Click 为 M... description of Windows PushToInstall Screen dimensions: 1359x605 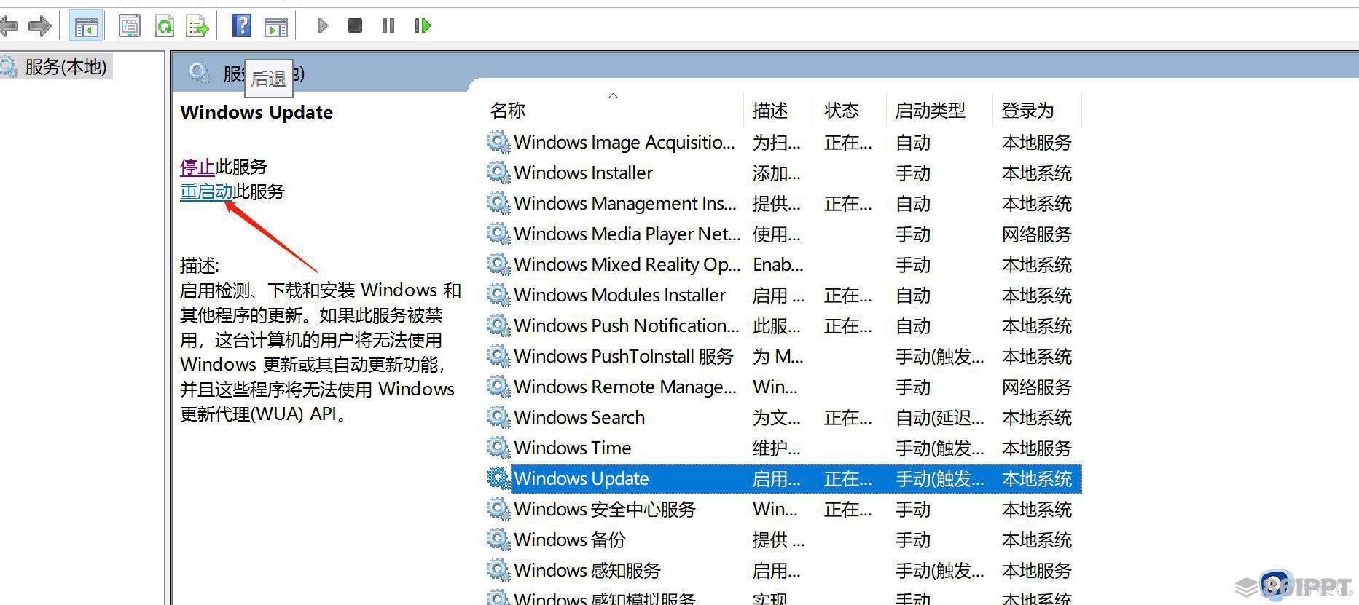(778, 356)
